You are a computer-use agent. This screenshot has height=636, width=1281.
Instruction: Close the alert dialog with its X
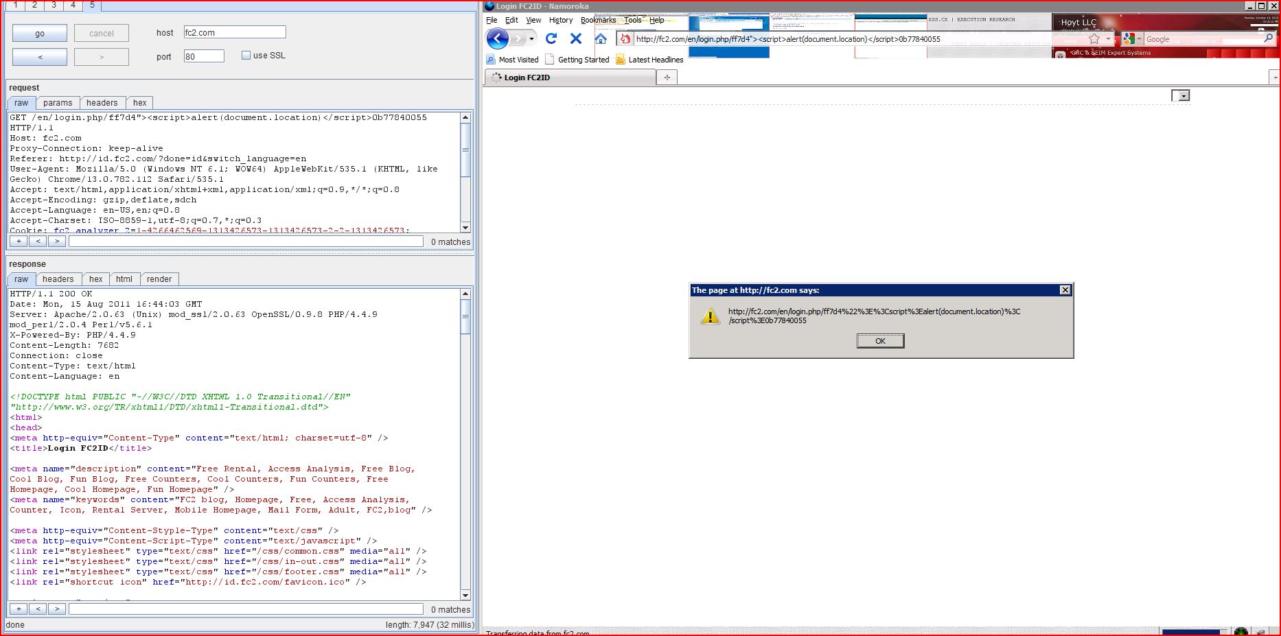(1065, 290)
